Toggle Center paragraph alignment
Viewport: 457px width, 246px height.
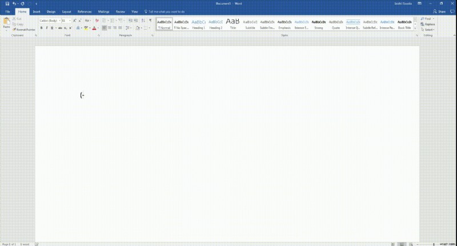pos(110,28)
